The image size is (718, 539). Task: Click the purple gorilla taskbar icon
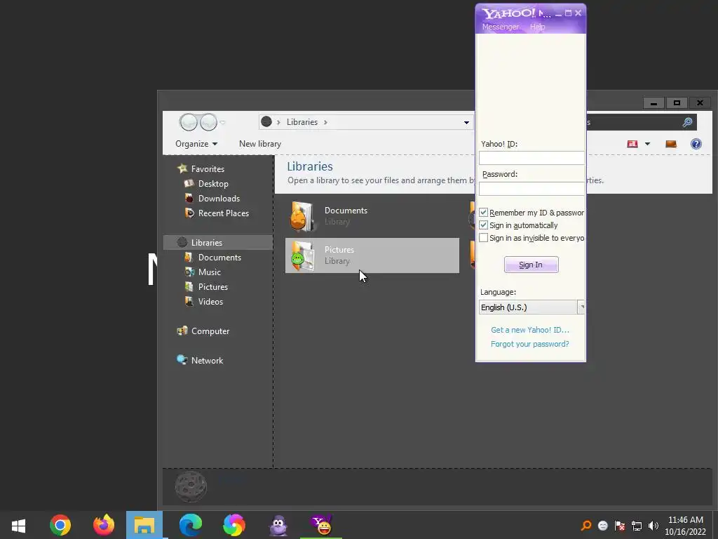point(278,525)
